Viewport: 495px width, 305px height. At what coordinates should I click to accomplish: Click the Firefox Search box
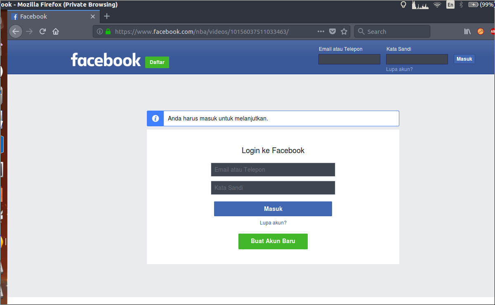click(392, 31)
